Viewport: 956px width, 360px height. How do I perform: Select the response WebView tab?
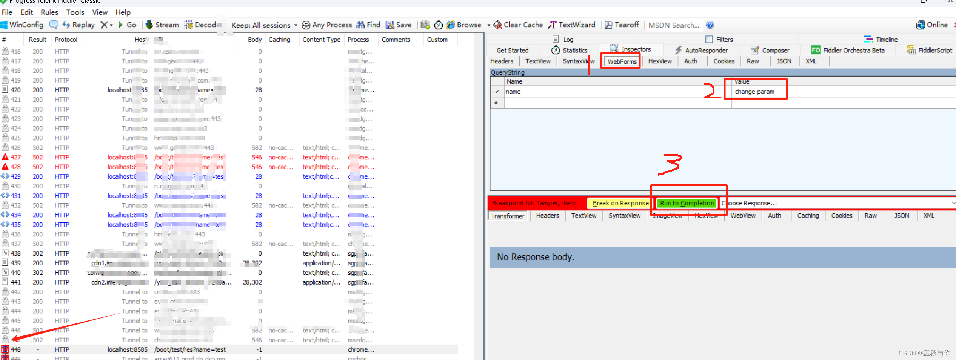(x=743, y=216)
